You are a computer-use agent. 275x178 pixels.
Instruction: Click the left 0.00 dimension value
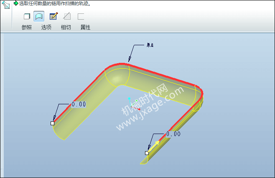(79, 104)
